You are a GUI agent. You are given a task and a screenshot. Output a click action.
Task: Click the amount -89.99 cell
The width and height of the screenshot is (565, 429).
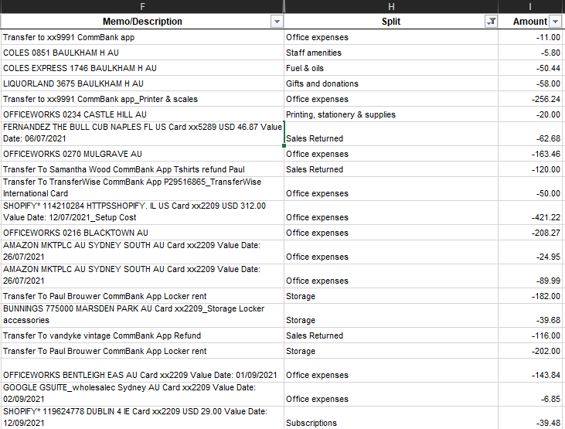[530, 276]
